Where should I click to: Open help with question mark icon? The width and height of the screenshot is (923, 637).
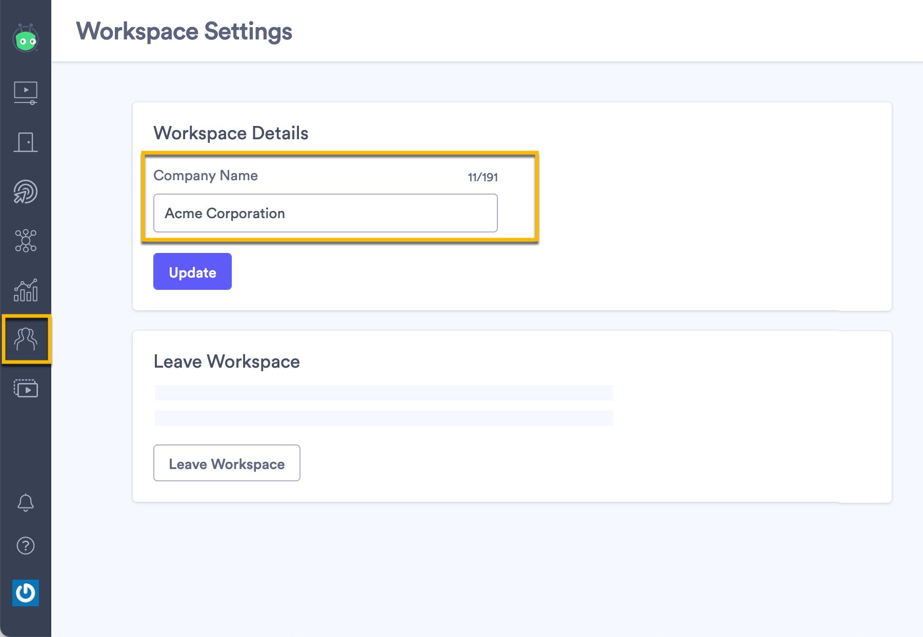[26, 546]
